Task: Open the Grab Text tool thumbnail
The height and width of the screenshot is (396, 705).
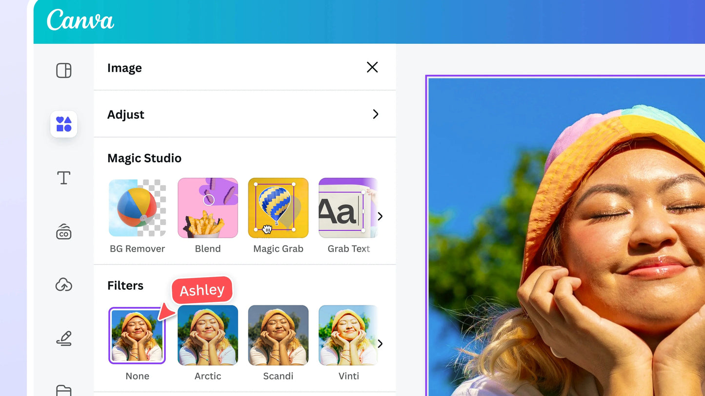Action: tap(348, 208)
